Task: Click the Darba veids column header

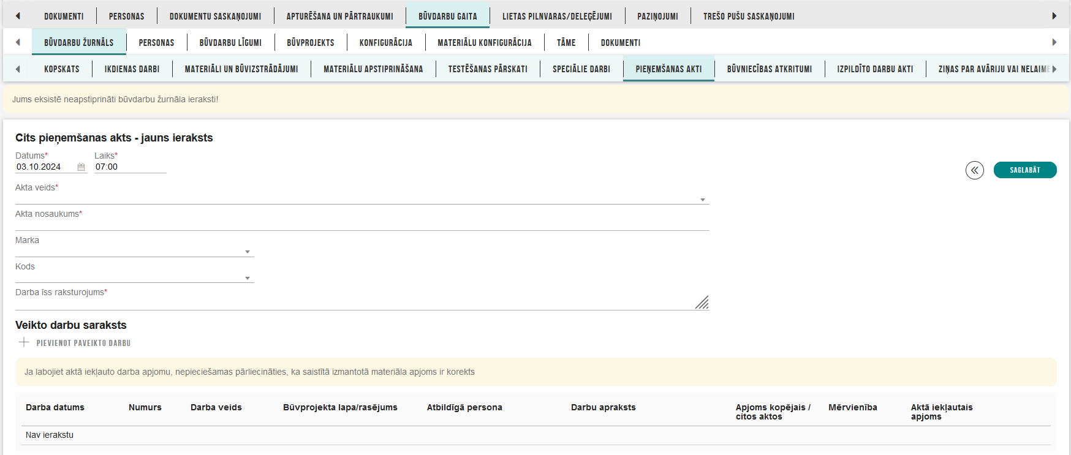Action: [216, 407]
